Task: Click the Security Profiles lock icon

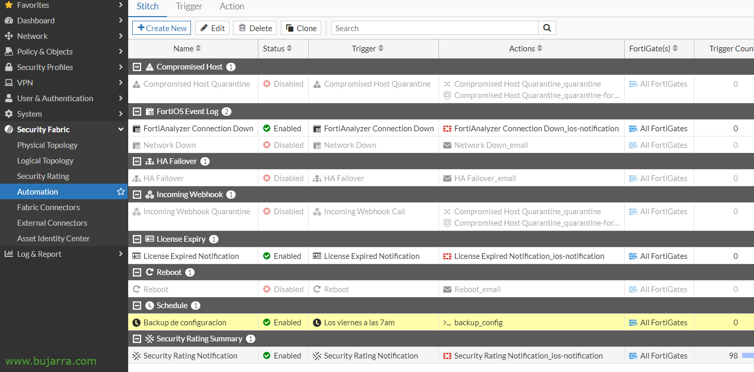Action: click(x=8, y=67)
